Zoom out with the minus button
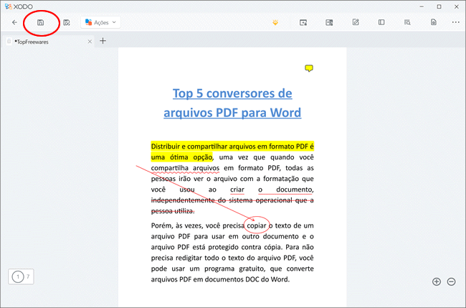466x308 pixels. pos(451,281)
